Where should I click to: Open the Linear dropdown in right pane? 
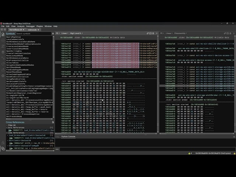pyautogui.click(x=169, y=33)
